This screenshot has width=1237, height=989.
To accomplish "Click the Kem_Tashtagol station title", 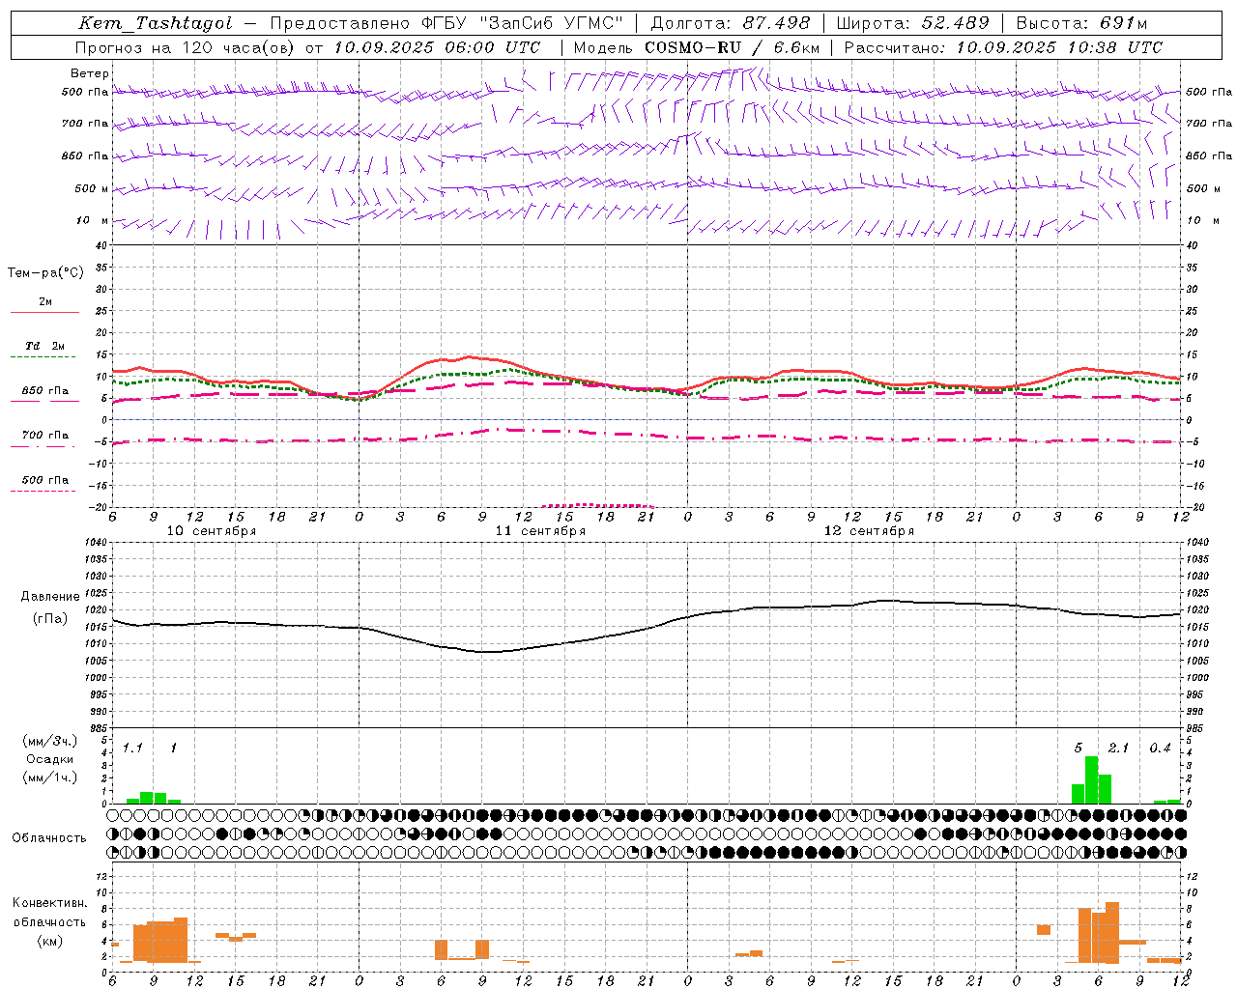I will [156, 24].
